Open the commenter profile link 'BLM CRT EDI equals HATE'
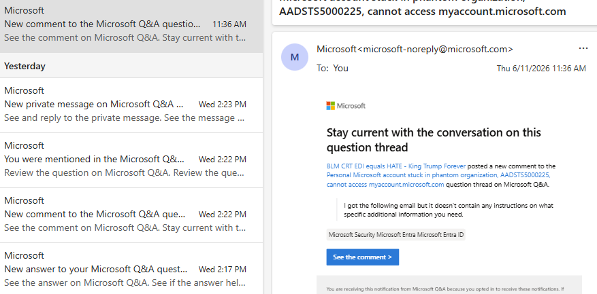Screen dimensions: 597x294 [396, 166]
